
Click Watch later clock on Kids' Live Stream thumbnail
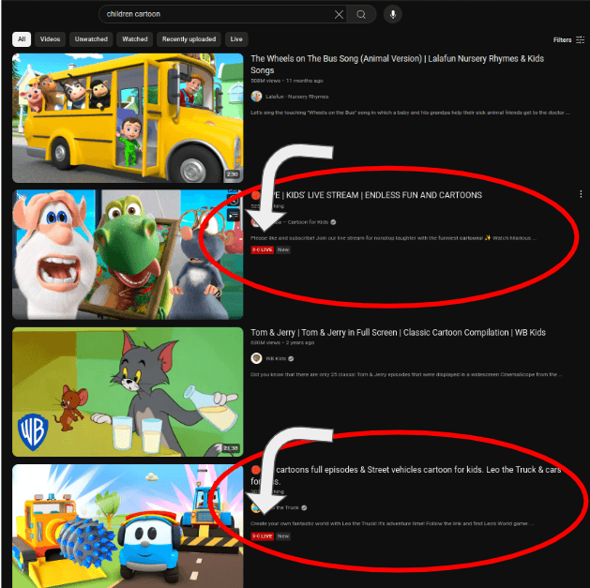click(x=234, y=201)
